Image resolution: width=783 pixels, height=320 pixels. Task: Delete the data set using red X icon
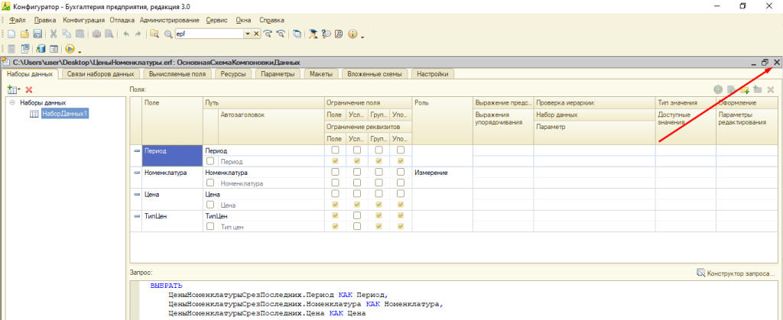(x=29, y=90)
